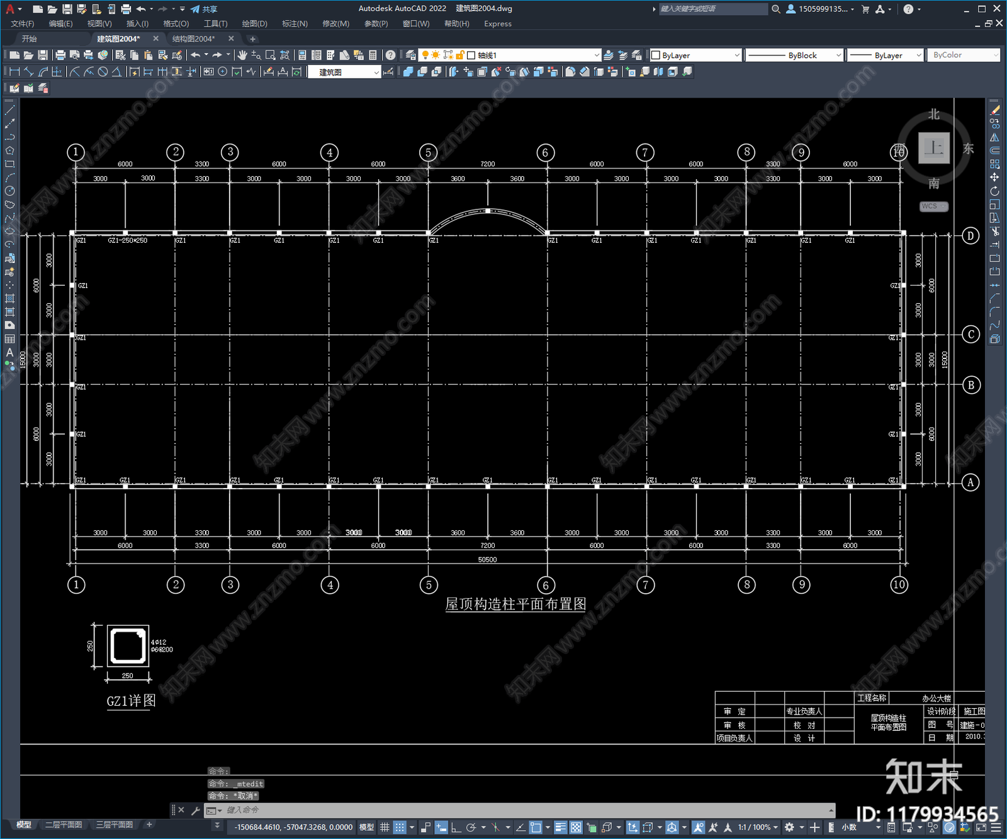Viewport: 1007px width, 839px height.
Task: Select the Diameter dimension tool
Action: (x=103, y=72)
